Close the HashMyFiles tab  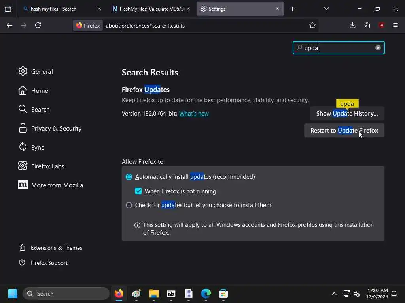pos(188,9)
